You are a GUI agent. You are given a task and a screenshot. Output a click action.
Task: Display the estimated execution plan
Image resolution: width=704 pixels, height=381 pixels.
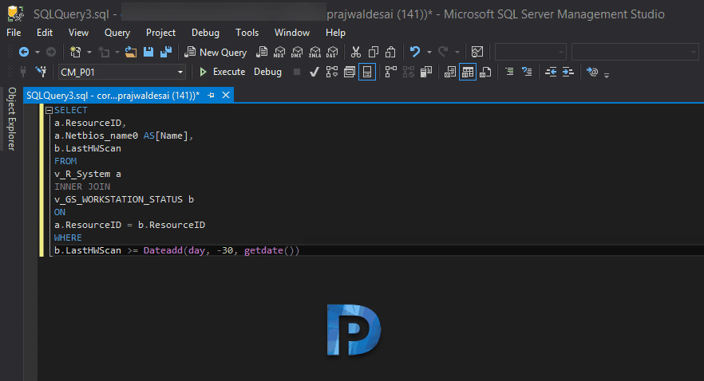(x=332, y=72)
